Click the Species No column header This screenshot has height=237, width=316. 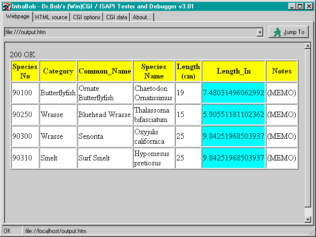tap(25, 71)
